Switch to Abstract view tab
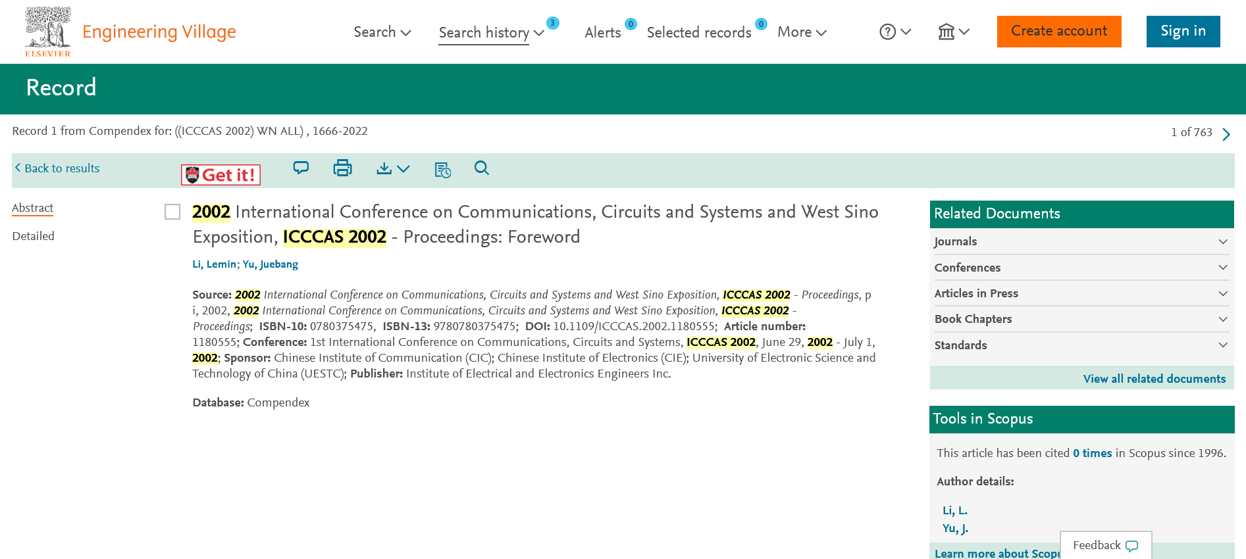 click(32, 208)
